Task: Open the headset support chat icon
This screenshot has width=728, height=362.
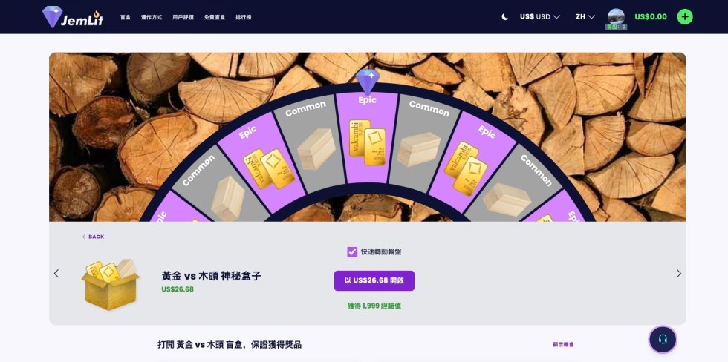Action: [x=663, y=339]
